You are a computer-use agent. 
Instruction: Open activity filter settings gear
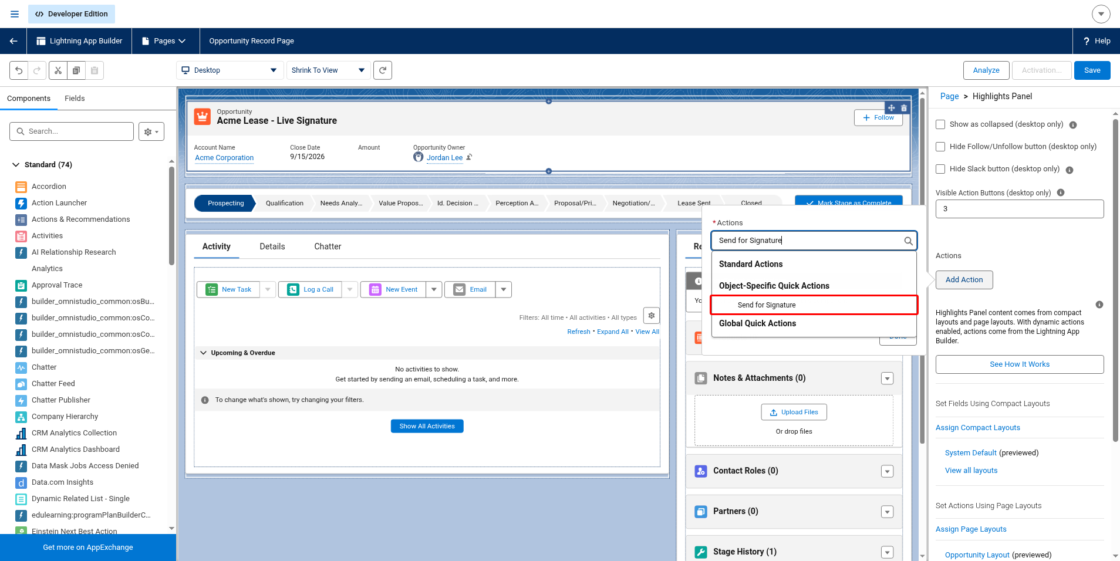click(x=652, y=316)
